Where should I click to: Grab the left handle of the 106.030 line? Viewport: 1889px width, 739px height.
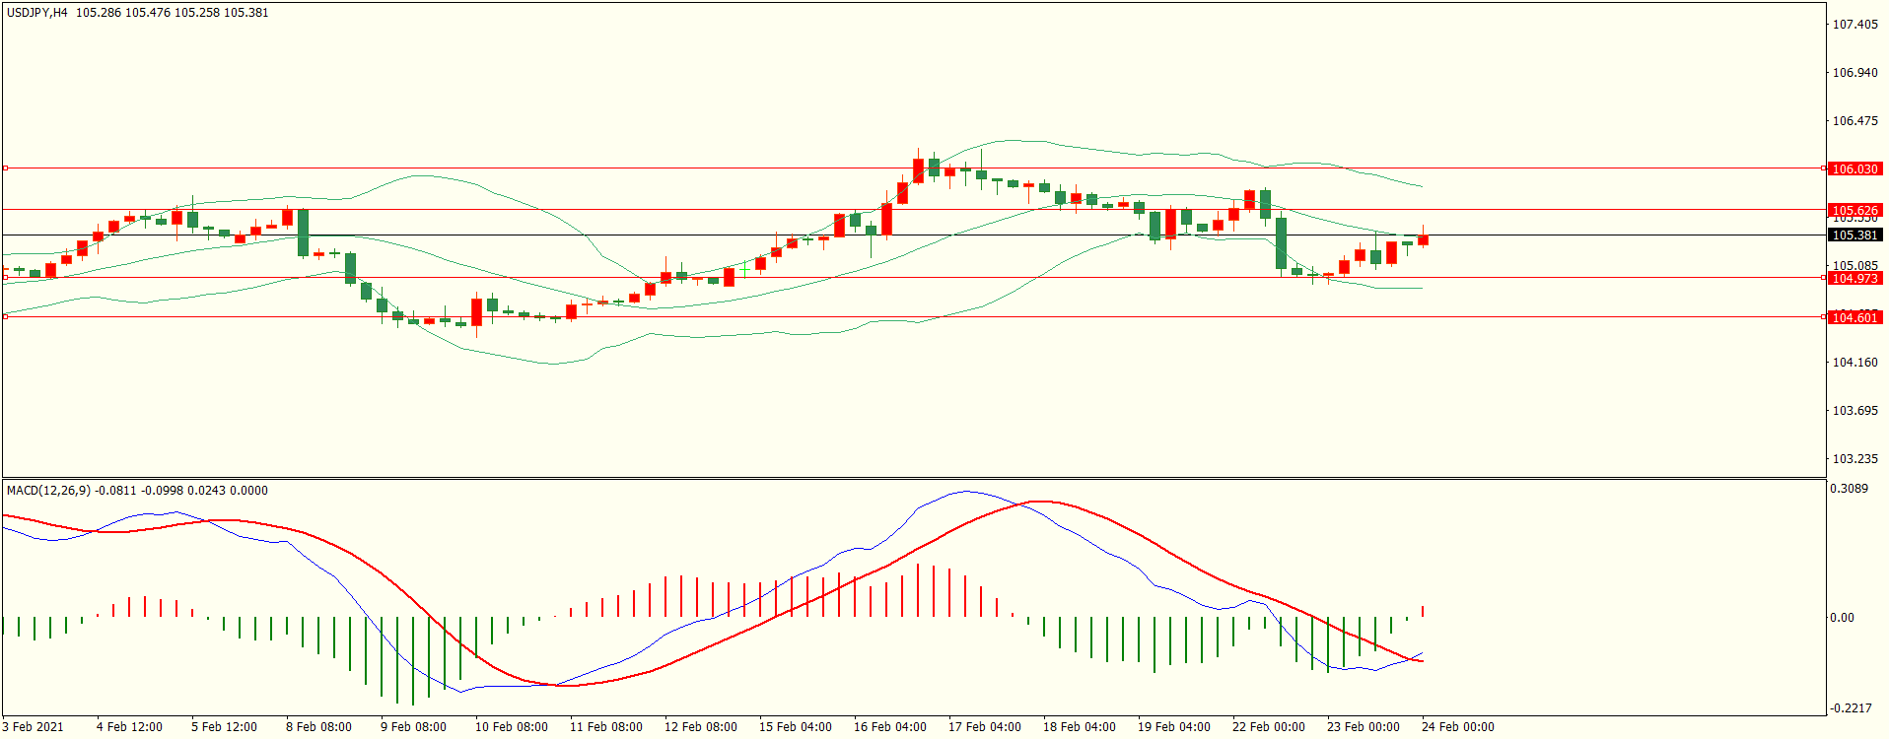5,168
